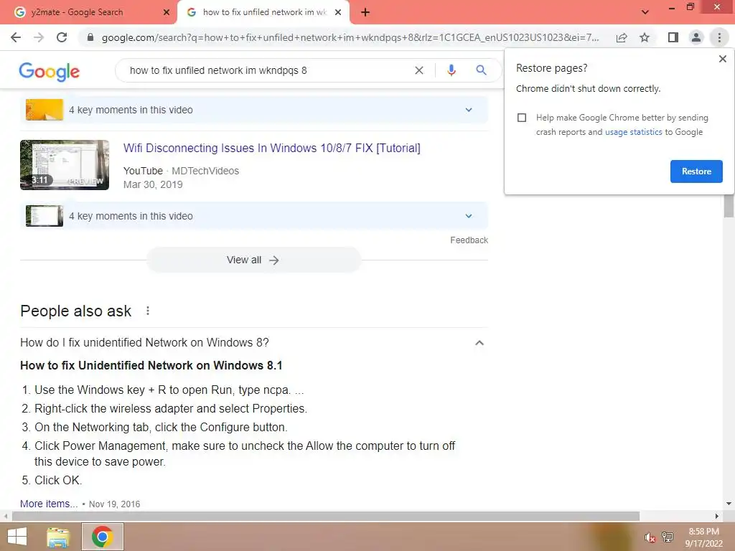Screen dimensions: 735x551
Task: Open a new tab with plus button
Action: [365, 12]
